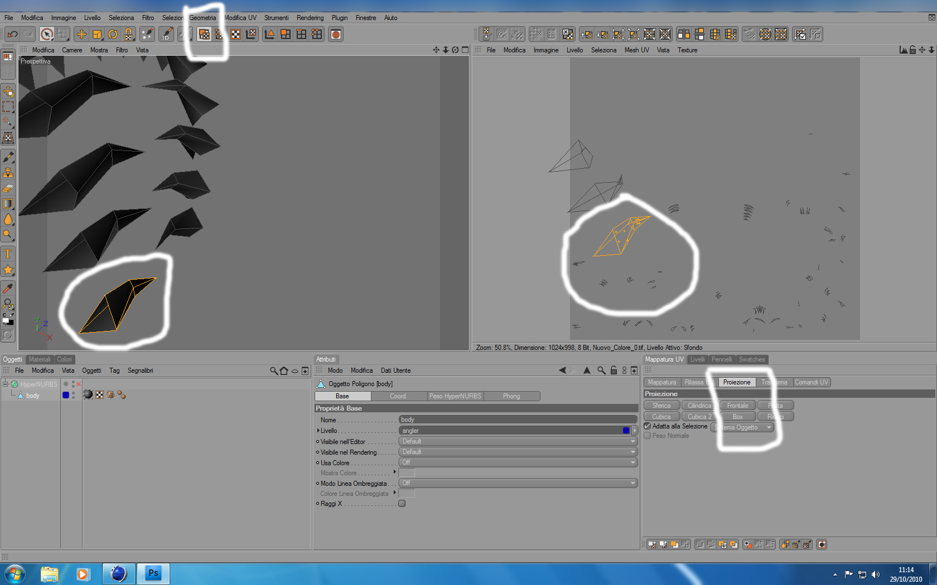Pick the Brush tool in left toolbar
Viewport: 937px width, 585px height.
[x=8, y=157]
